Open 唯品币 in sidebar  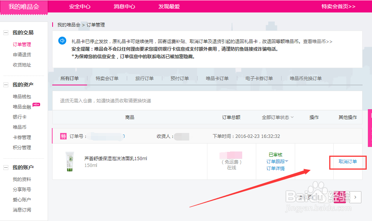tap(19, 127)
